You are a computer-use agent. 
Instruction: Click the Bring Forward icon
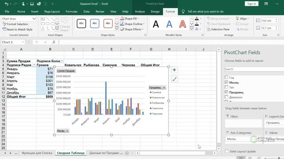point(209,19)
